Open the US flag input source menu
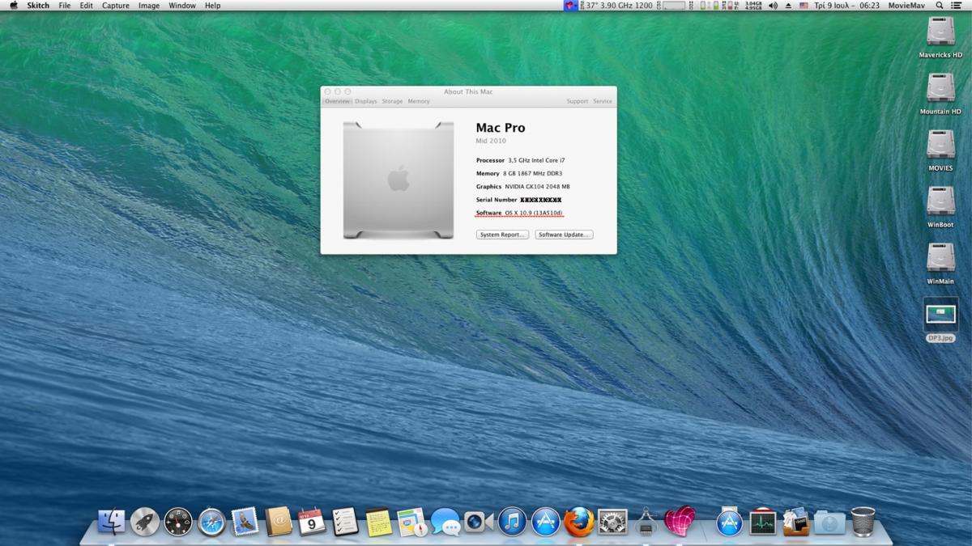 click(804, 6)
